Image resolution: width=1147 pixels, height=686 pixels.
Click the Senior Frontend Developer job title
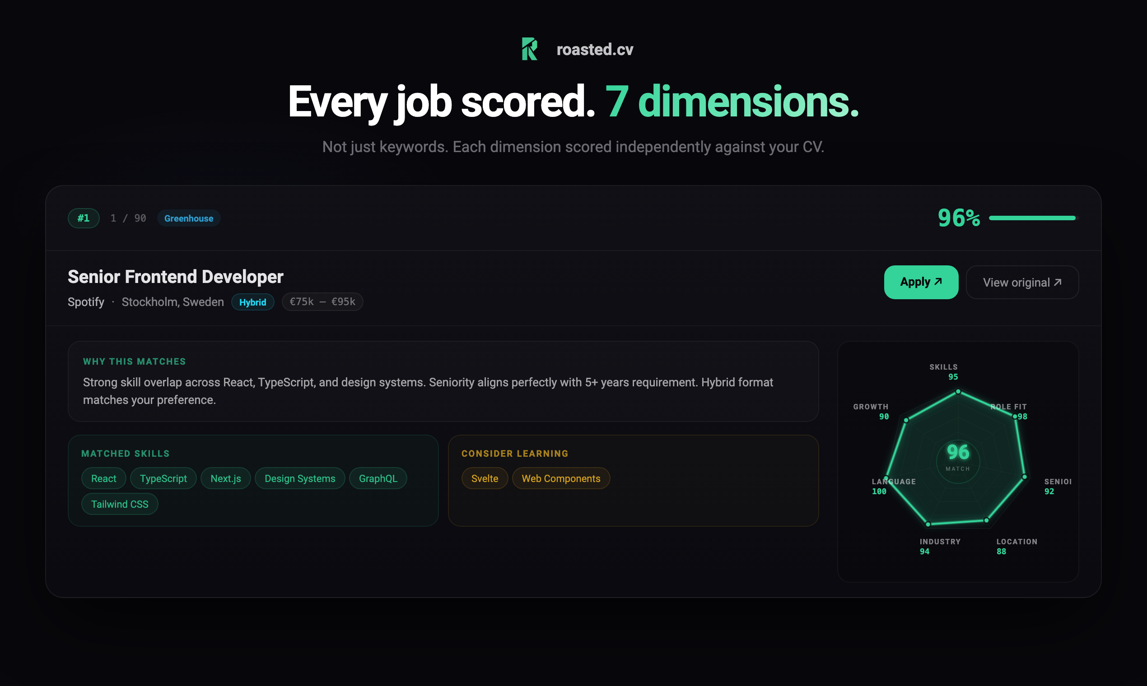coord(175,277)
